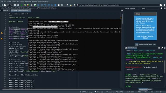Run selection or current line icon
Viewport: 166px width, 93px height.
point(32,5)
